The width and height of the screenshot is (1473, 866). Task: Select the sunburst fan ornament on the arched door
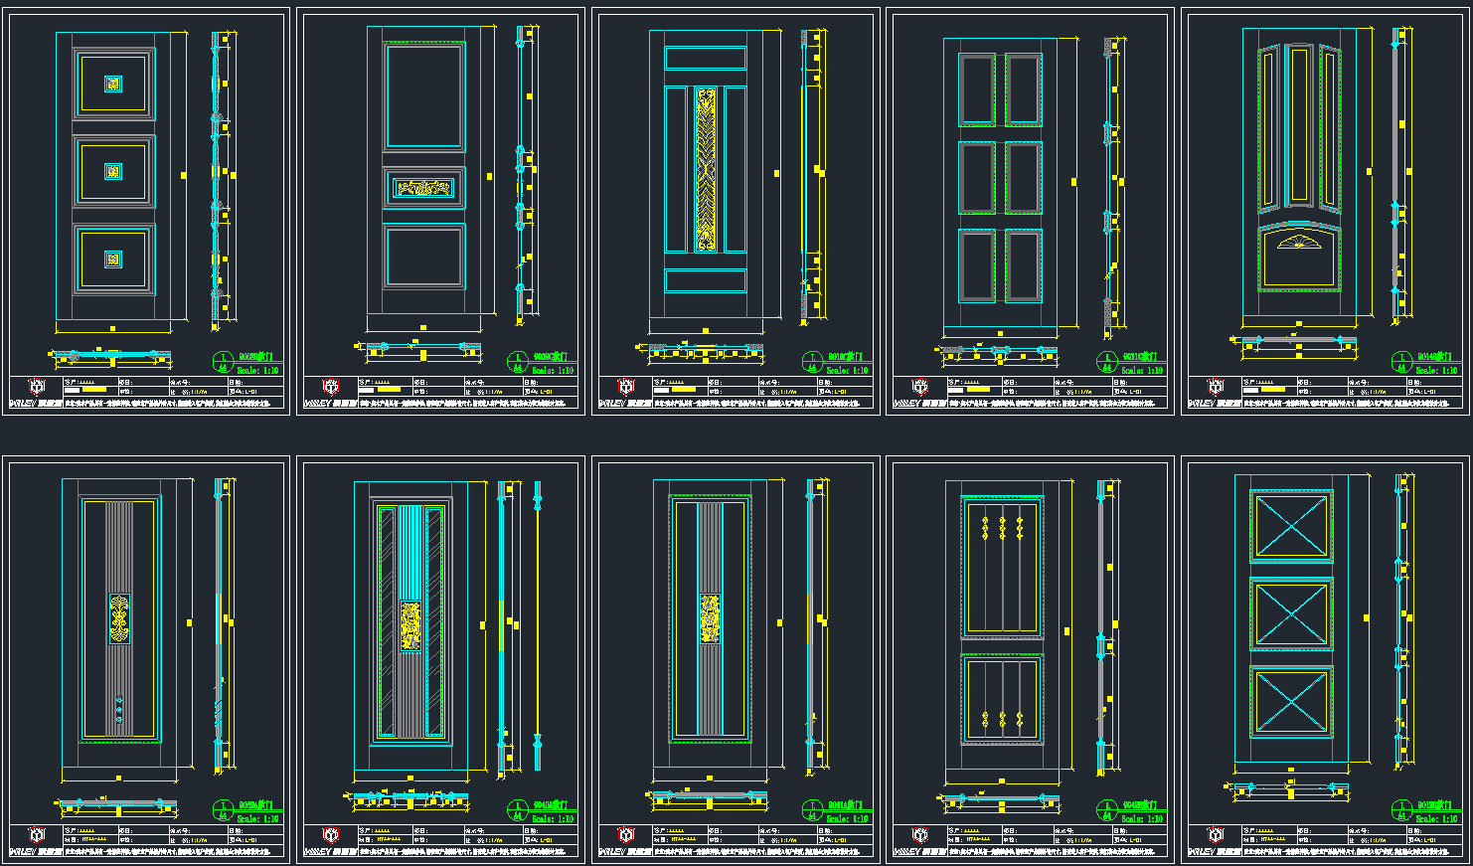tap(1299, 243)
